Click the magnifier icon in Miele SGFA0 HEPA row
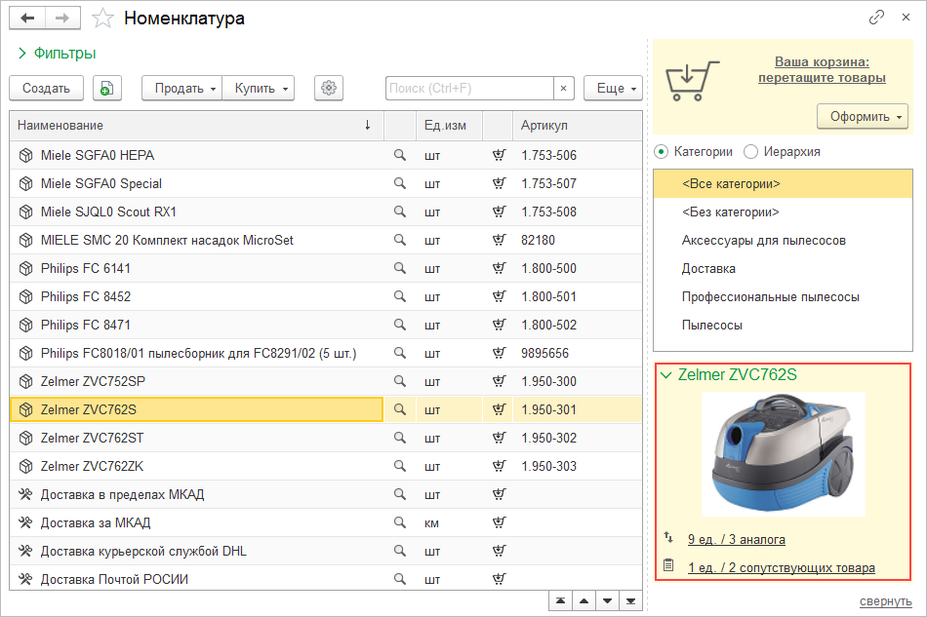927x617 pixels. 400,155
